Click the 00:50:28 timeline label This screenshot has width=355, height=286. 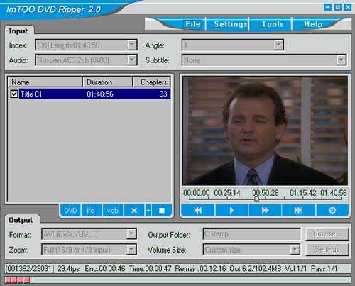[266, 193]
